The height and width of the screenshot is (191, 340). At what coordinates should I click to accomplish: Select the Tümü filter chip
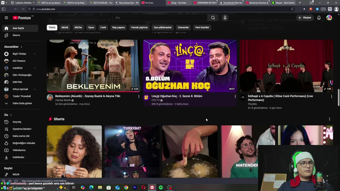click(x=52, y=28)
